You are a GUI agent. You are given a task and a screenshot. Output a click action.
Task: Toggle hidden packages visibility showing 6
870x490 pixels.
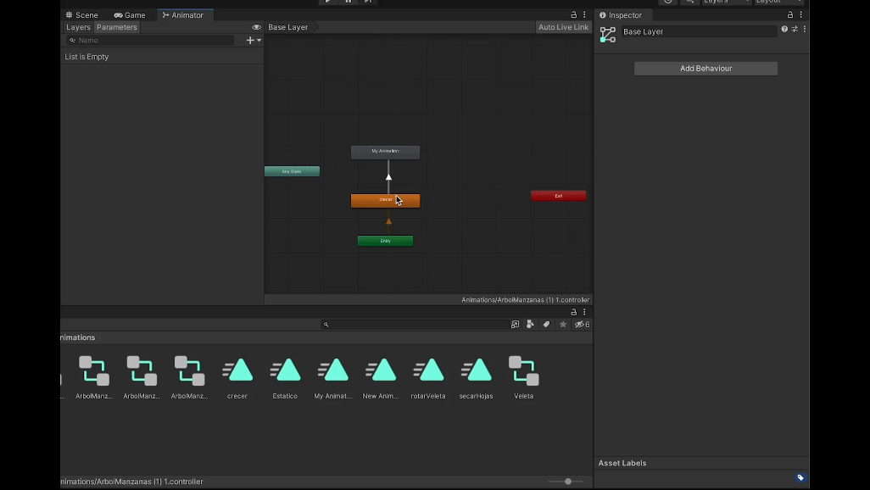582,325
